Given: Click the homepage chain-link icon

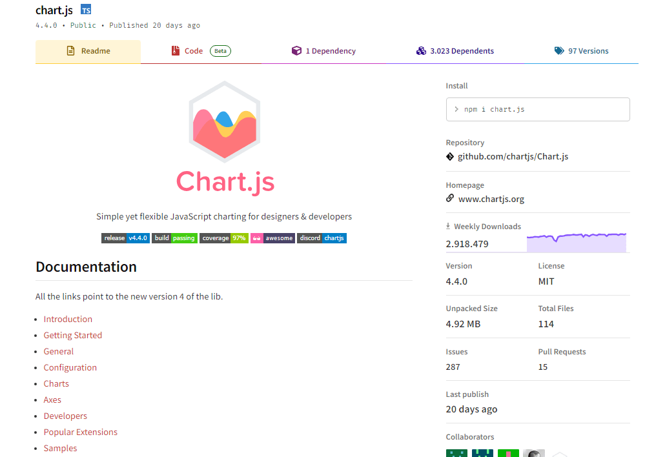Looking at the screenshot, I should (450, 198).
